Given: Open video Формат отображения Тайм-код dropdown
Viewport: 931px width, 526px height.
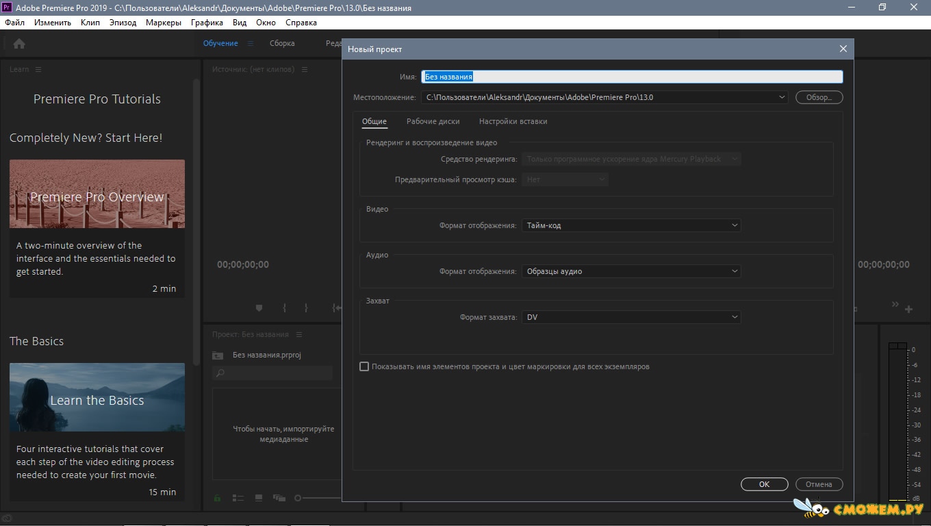Looking at the screenshot, I should pos(631,225).
